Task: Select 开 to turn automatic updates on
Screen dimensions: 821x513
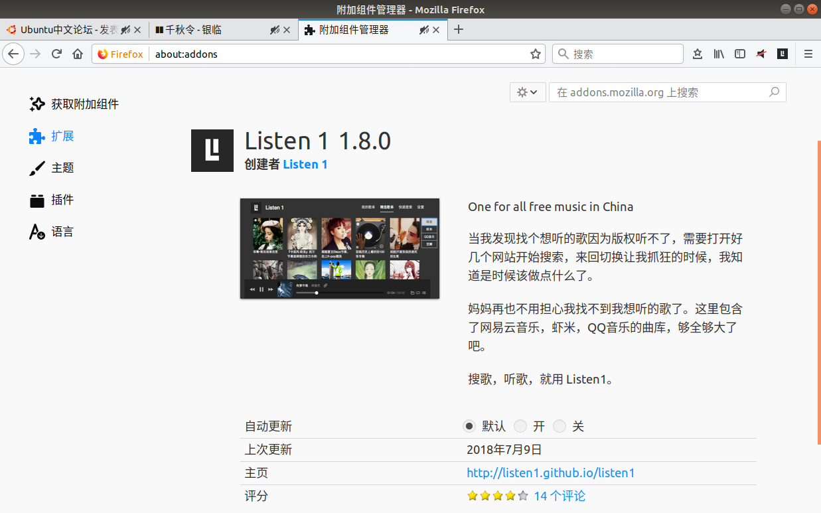Action: (520, 426)
